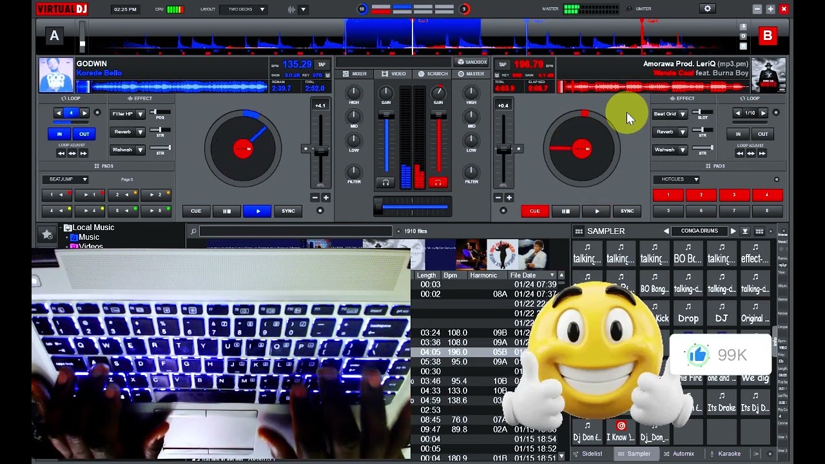Click sampler trigger mode icon
The image size is (825, 464).
point(745,231)
